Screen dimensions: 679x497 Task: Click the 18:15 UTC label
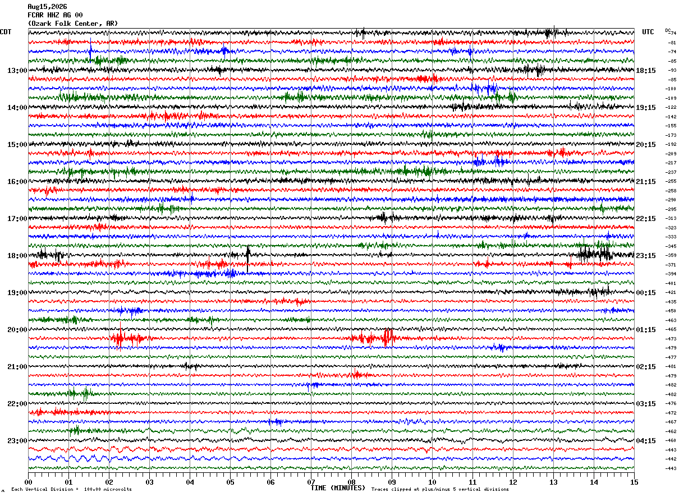[x=646, y=71]
